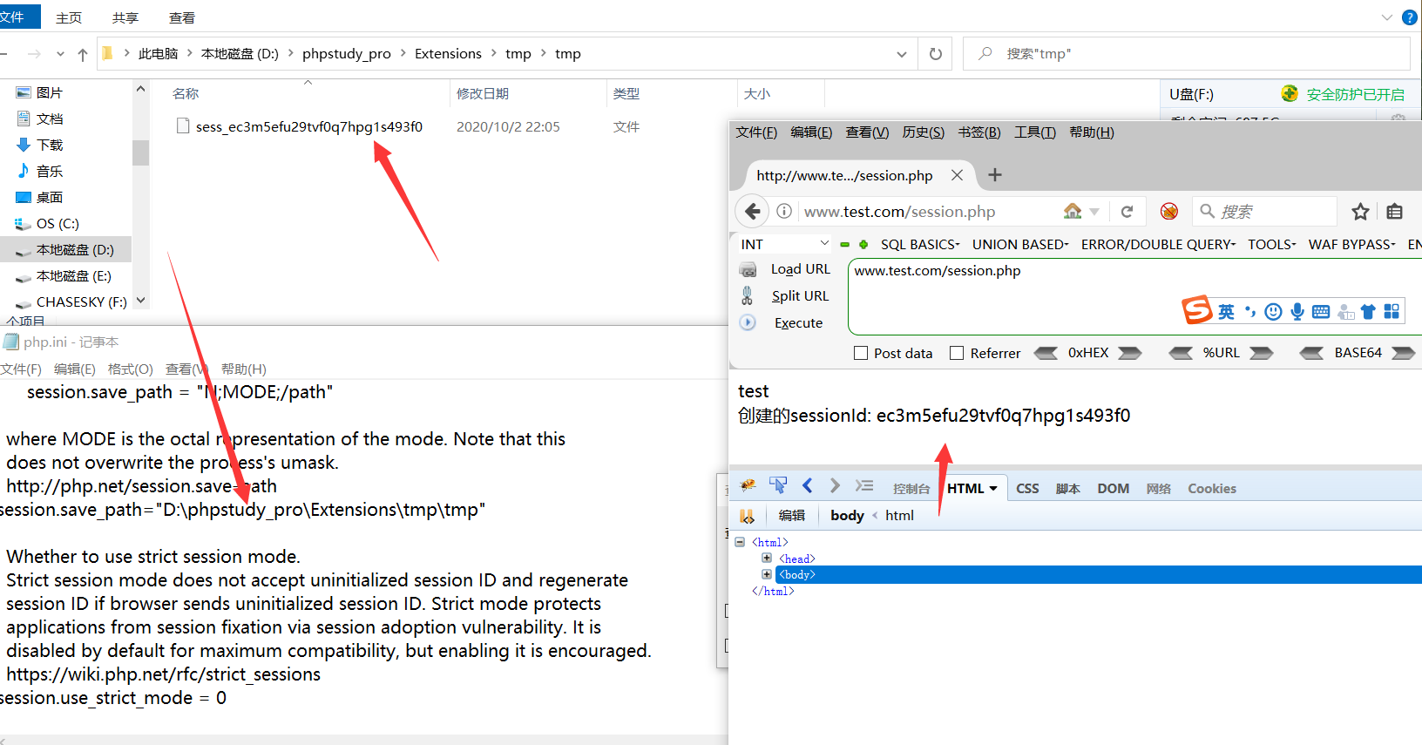Toggle Sogou punctuation mode
Image resolution: width=1422 pixels, height=745 pixels.
coord(1250,312)
